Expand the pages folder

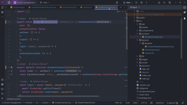point(137,60)
